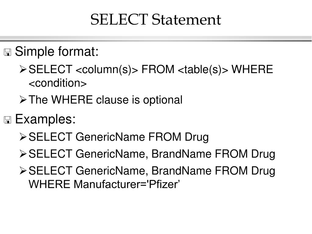Click The WHERE clause is optional text
The width and height of the screenshot is (312, 234).
[105, 100]
